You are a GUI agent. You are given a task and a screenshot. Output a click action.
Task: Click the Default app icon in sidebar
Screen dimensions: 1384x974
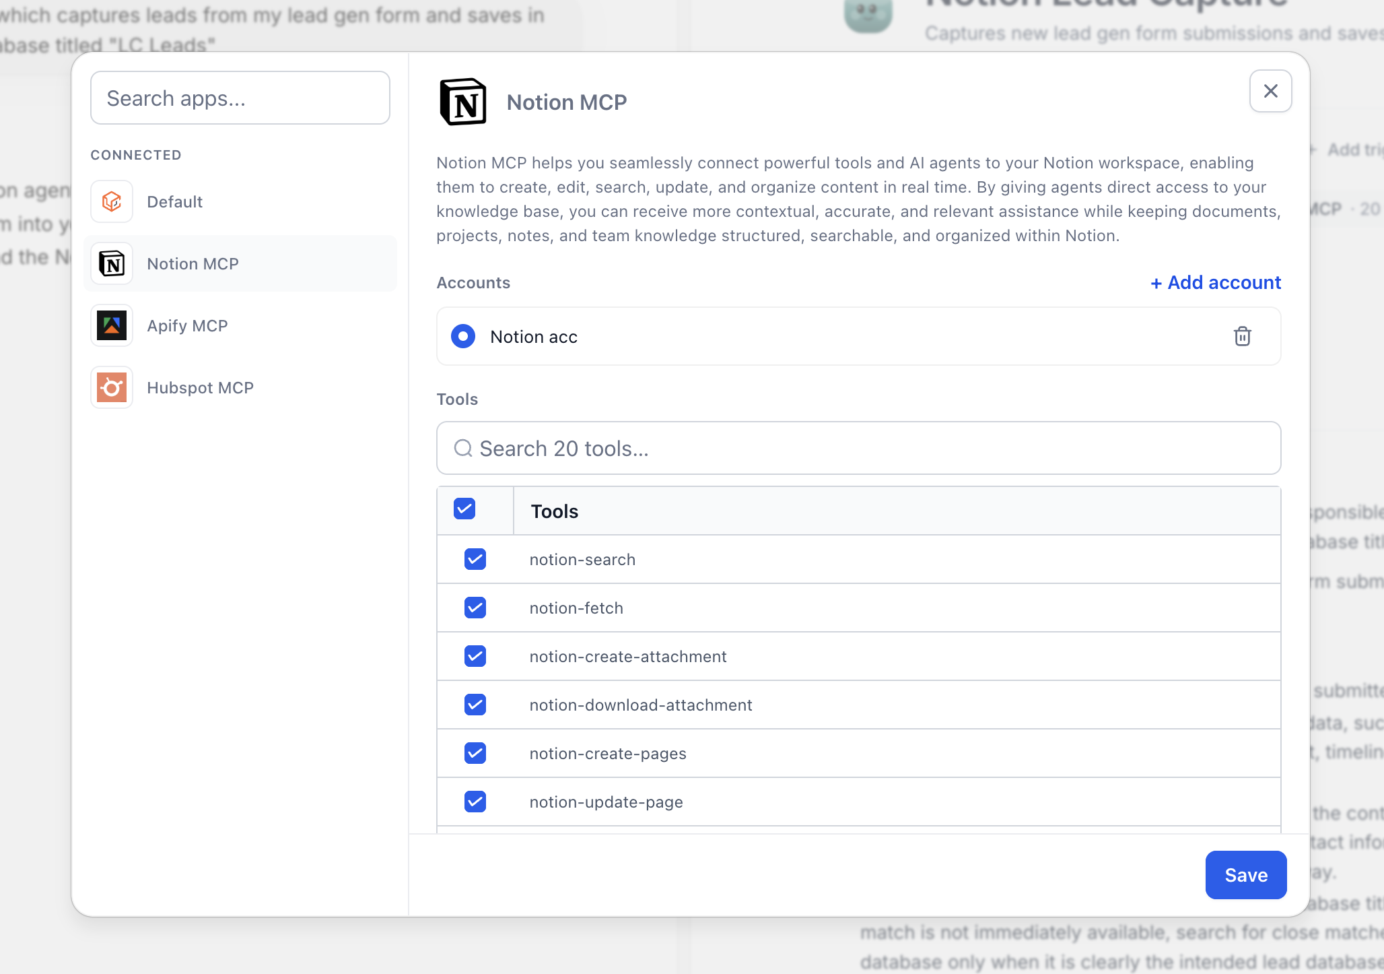(112, 201)
